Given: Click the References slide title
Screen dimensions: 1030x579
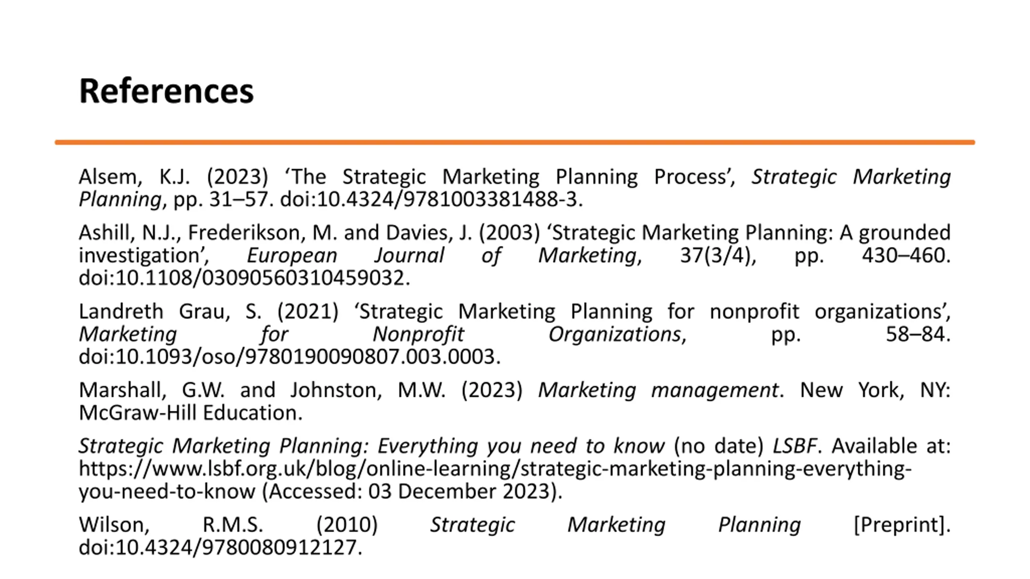Looking at the screenshot, I should click(x=166, y=91).
